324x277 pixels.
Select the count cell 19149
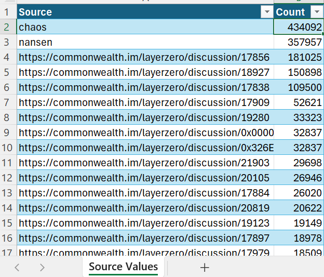point(299,223)
